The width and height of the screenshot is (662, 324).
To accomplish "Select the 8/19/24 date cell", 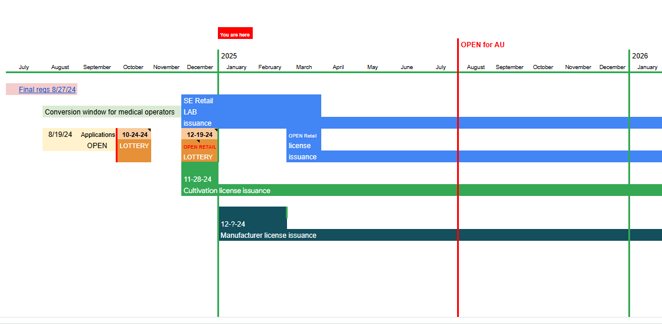I will click(x=60, y=135).
